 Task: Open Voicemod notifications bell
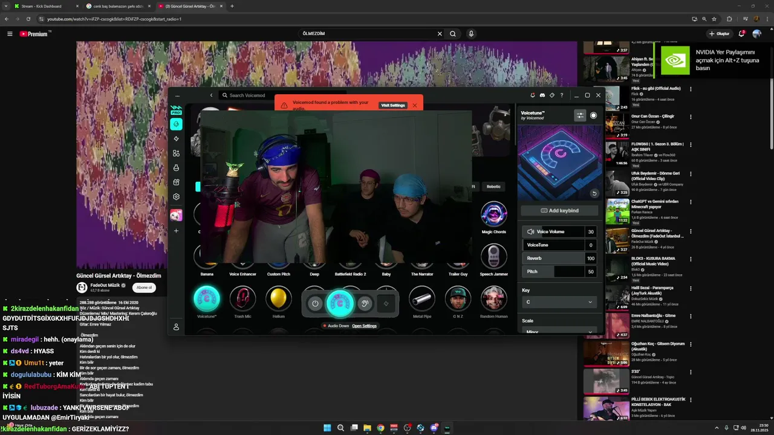pyautogui.click(x=533, y=95)
